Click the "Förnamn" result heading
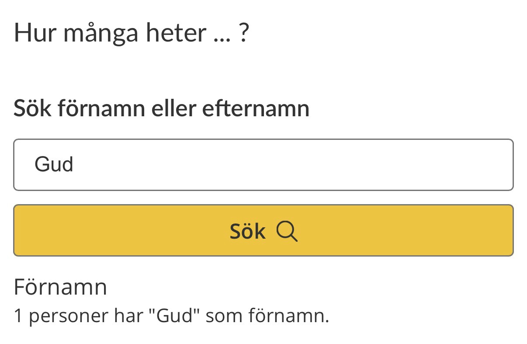Viewport: 527px width, 344px height. 60,287
